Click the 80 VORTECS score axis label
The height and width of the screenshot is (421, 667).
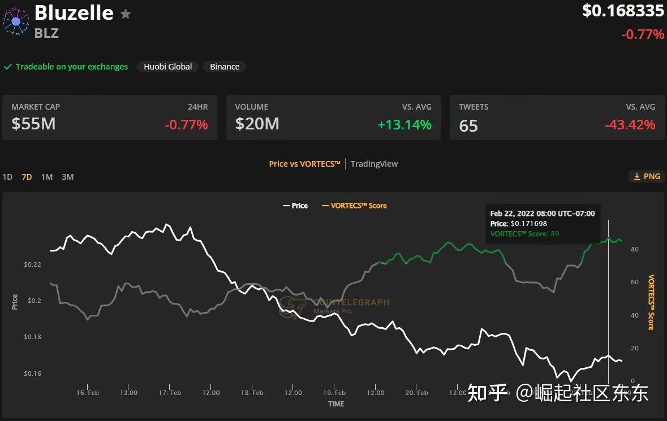point(635,249)
